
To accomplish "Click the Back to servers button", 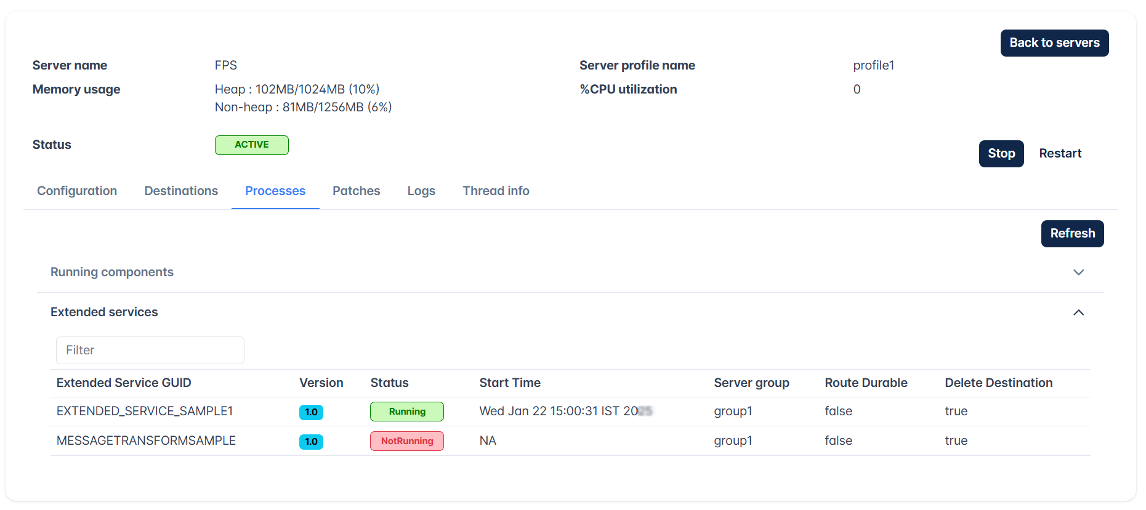I will point(1054,43).
